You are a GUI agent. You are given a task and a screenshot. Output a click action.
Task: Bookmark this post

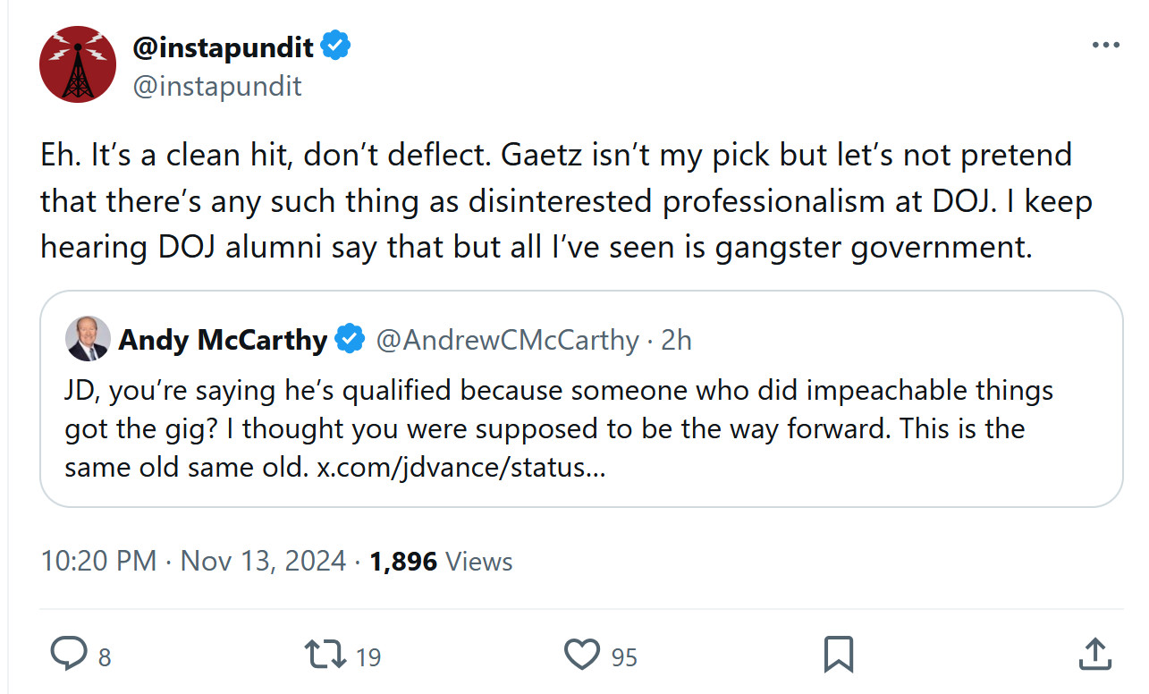click(x=838, y=656)
